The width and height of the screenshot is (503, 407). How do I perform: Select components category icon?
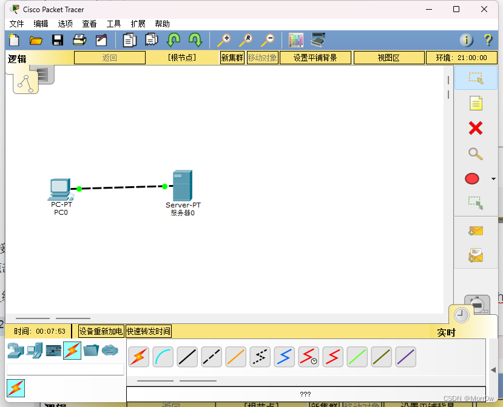click(x=53, y=350)
